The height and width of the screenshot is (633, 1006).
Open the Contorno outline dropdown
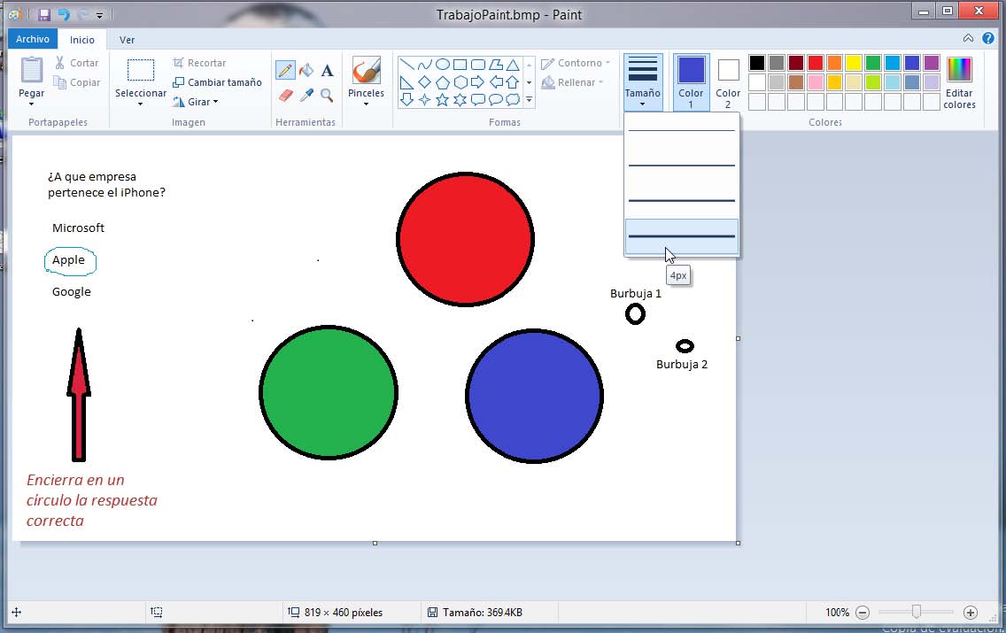click(x=574, y=63)
